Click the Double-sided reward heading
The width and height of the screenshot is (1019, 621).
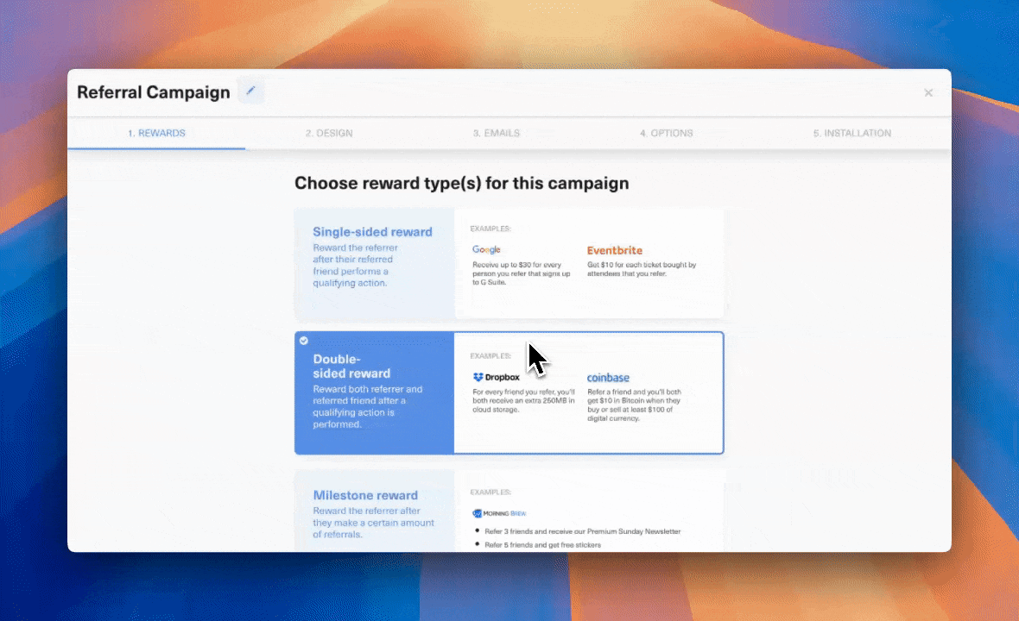(x=351, y=367)
